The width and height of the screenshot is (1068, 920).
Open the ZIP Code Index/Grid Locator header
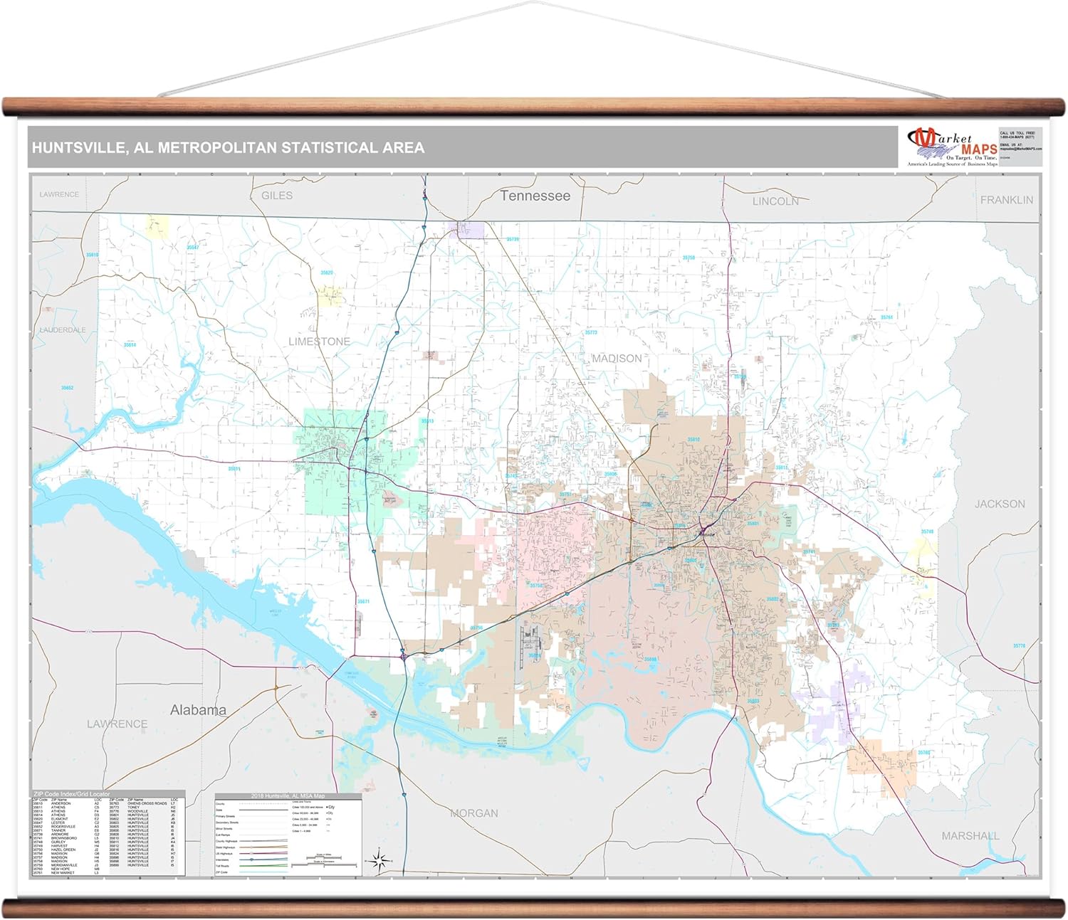pyautogui.click(x=72, y=794)
